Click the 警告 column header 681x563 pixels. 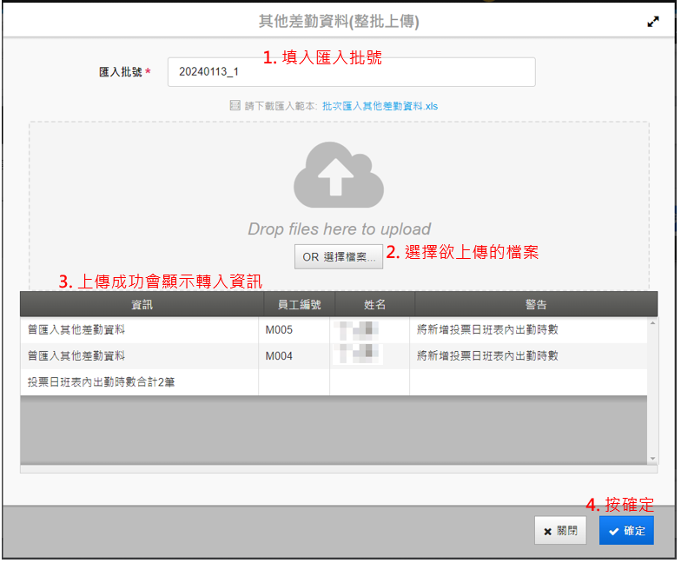click(x=535, y=304)
